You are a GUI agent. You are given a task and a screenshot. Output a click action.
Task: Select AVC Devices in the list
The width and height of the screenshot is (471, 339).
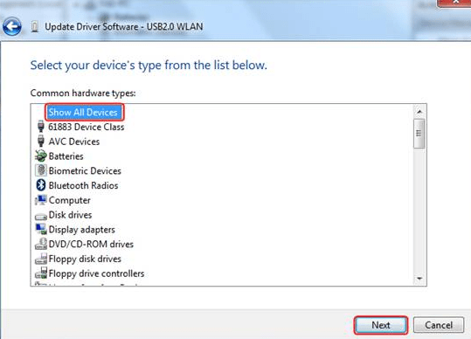pos(74,142)
